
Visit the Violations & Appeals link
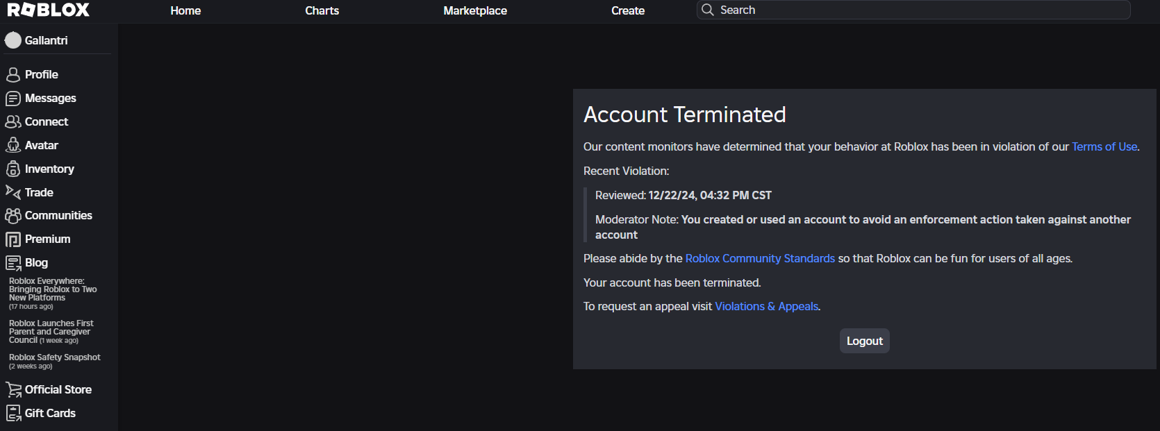767,307
